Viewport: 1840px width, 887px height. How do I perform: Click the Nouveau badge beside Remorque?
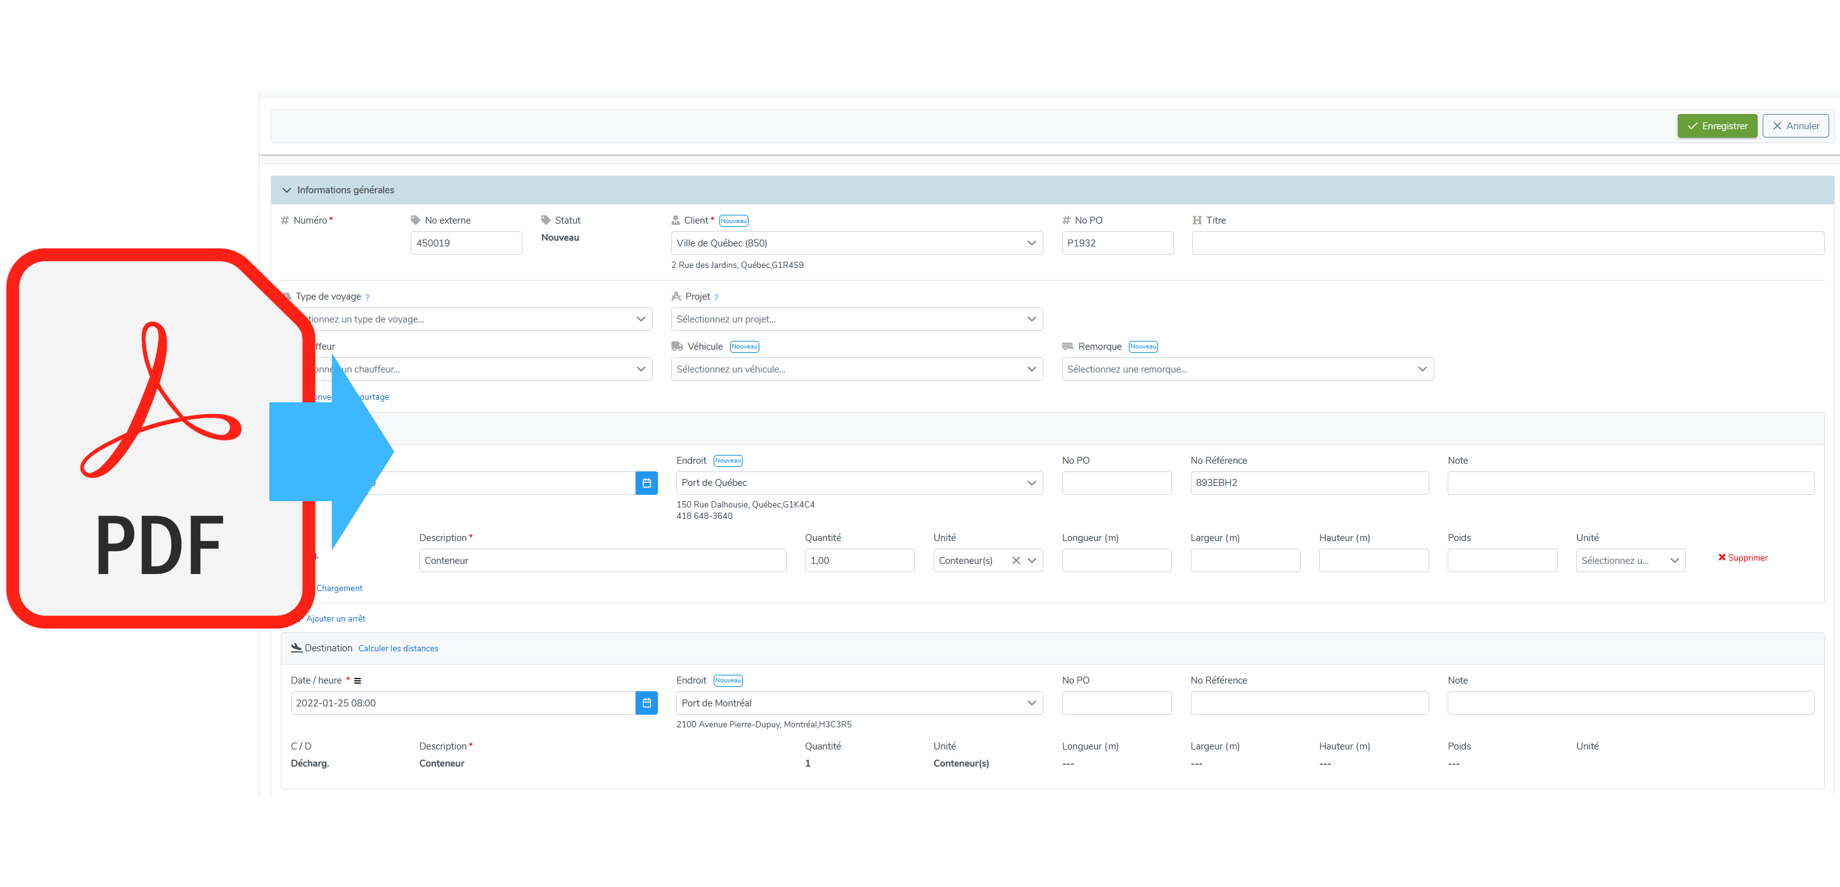click(1143, 347)
